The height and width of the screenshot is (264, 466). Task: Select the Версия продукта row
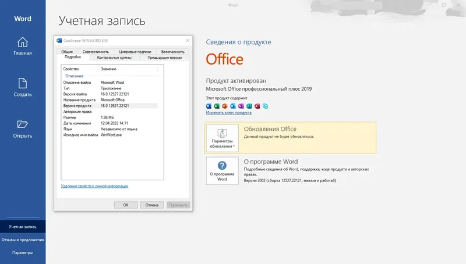tap(110, 106)
